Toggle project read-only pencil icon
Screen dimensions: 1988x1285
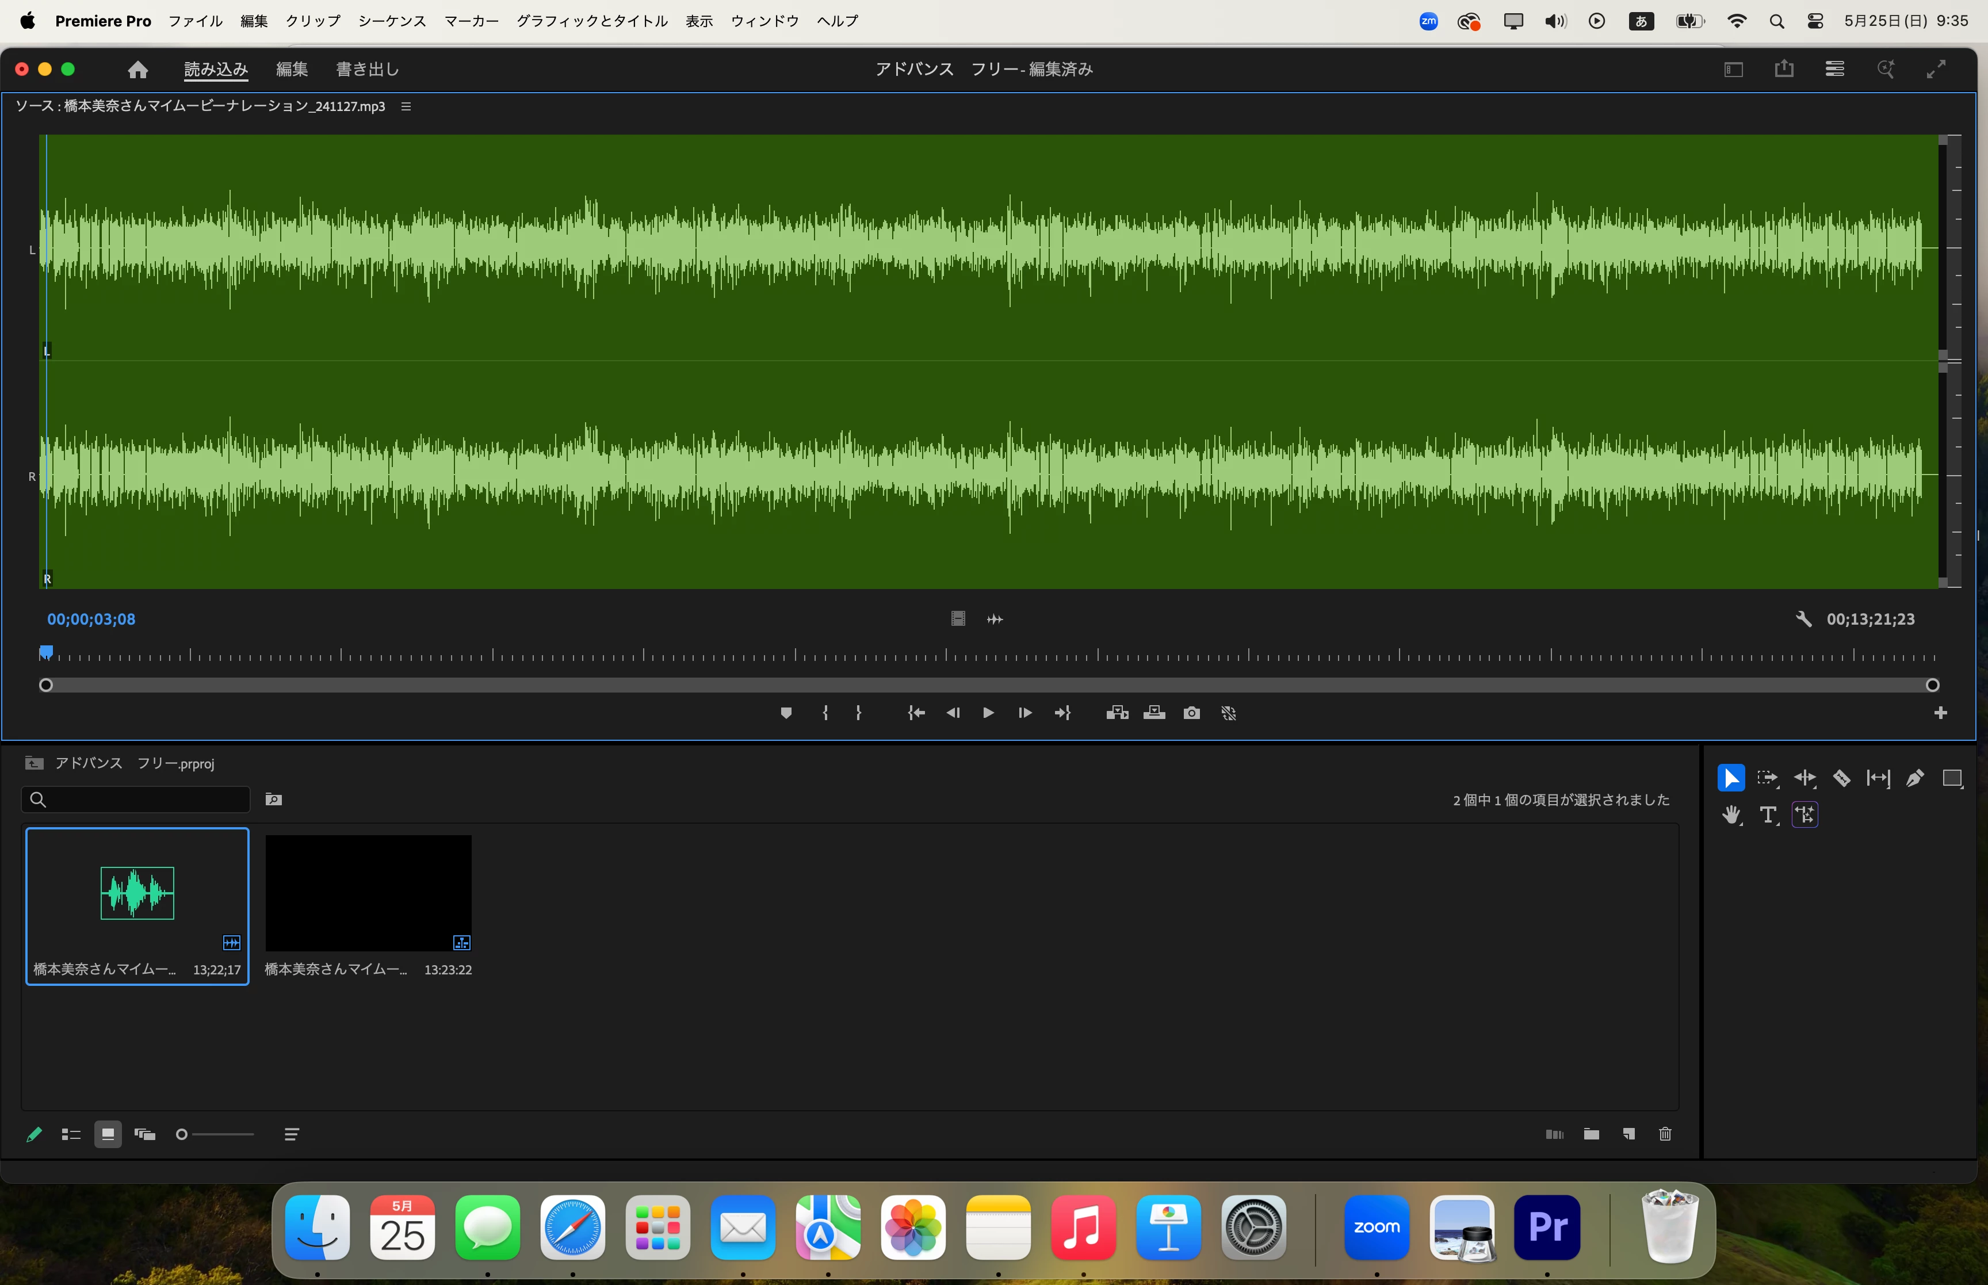coord(34,1134)
